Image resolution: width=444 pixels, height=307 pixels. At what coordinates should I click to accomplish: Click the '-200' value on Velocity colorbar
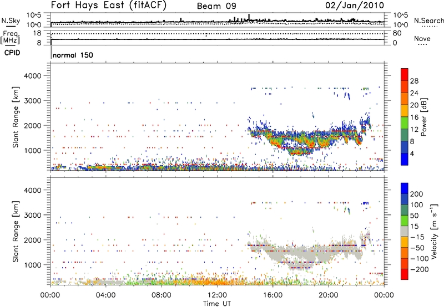pyautogui.click(x=420, y=269)
